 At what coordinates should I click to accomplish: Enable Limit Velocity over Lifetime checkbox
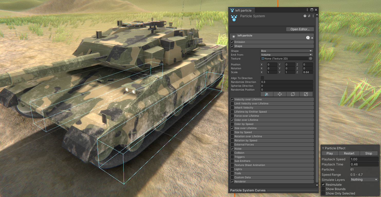point(232,104)
